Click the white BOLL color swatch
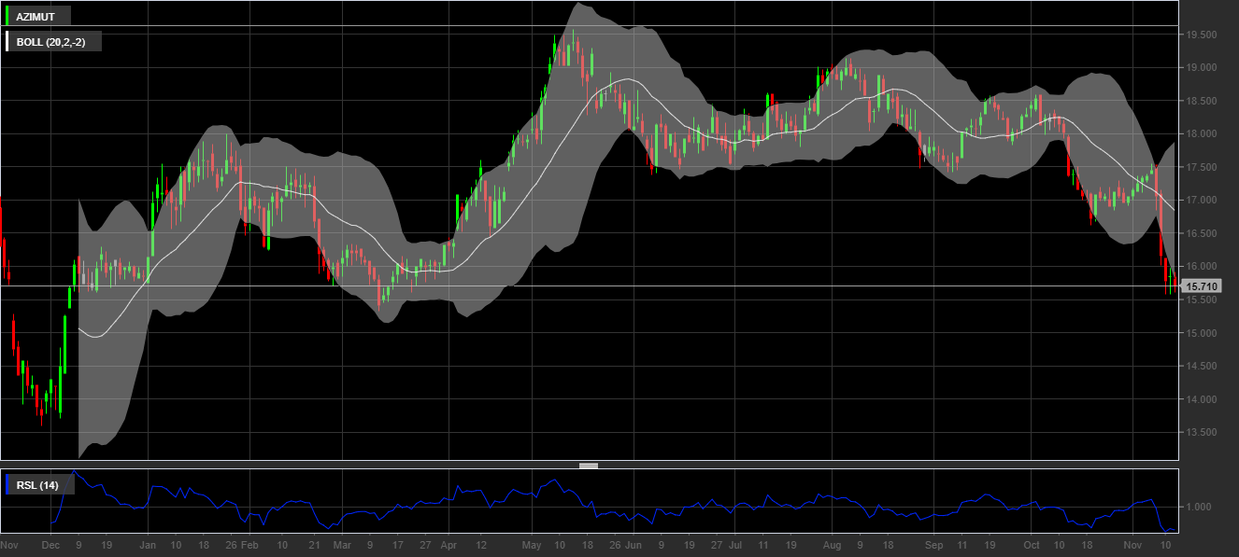Image resolution: width=1239 pixels, height=557 pixels. point(8,42)
